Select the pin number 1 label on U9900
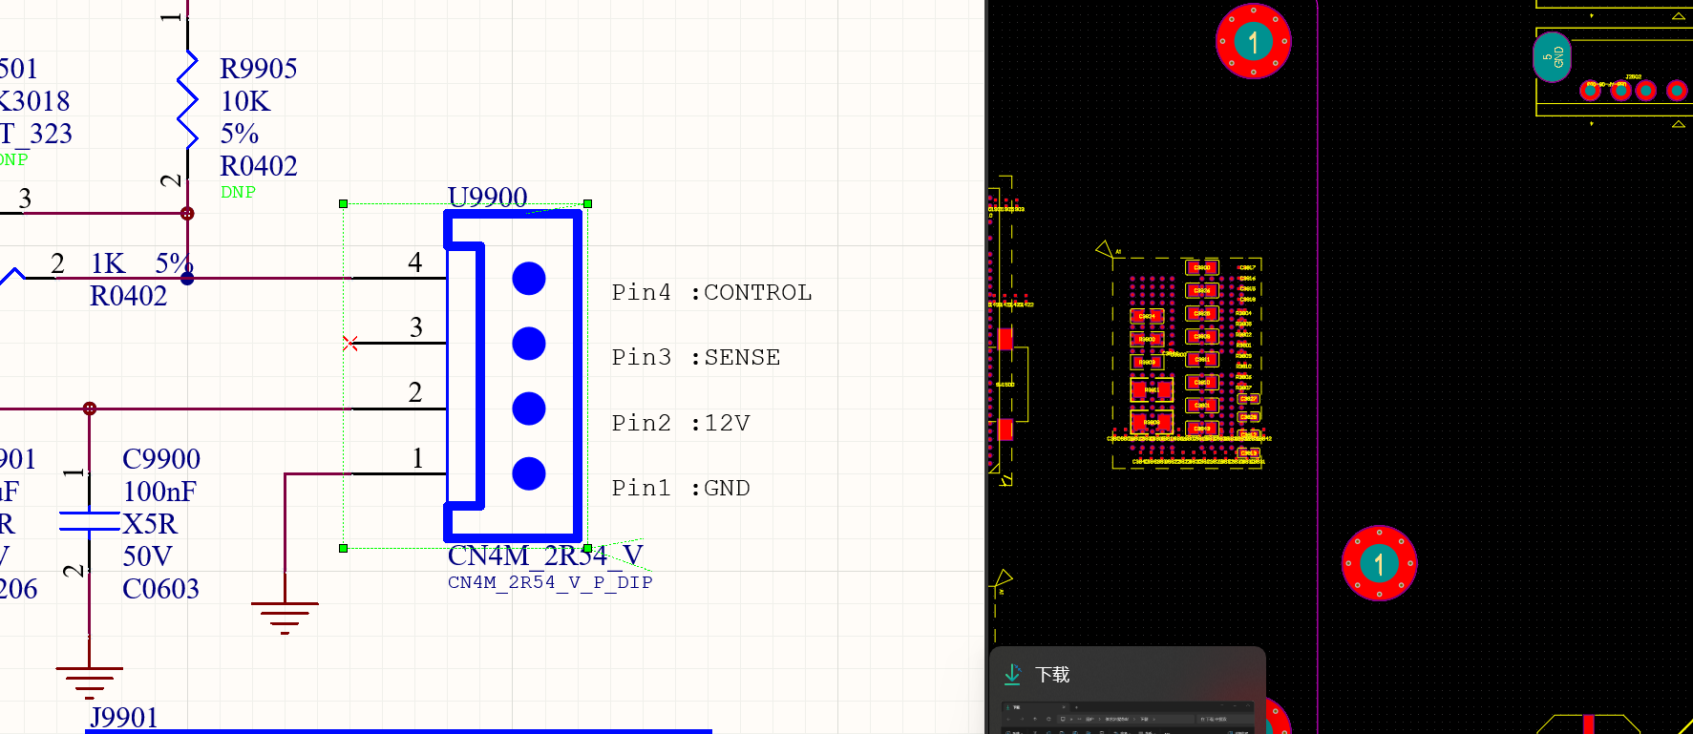This screenshot has width=1693, height=734. (x=417, y=458)
